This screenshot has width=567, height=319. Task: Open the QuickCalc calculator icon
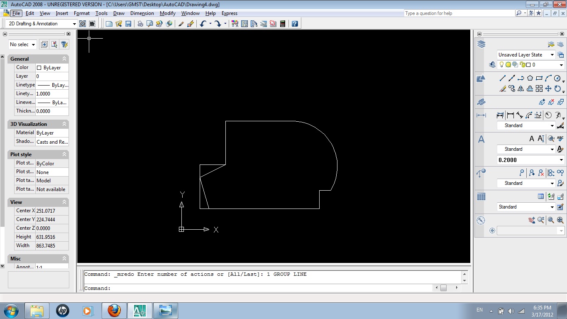pos(283,24)
